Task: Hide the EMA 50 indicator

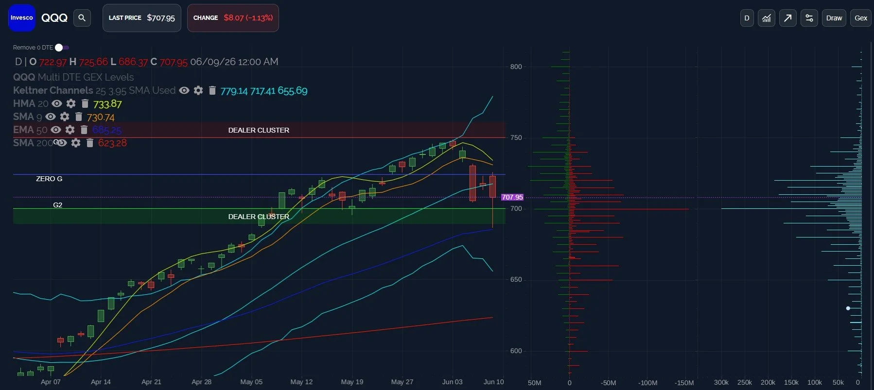Action: 56,130
